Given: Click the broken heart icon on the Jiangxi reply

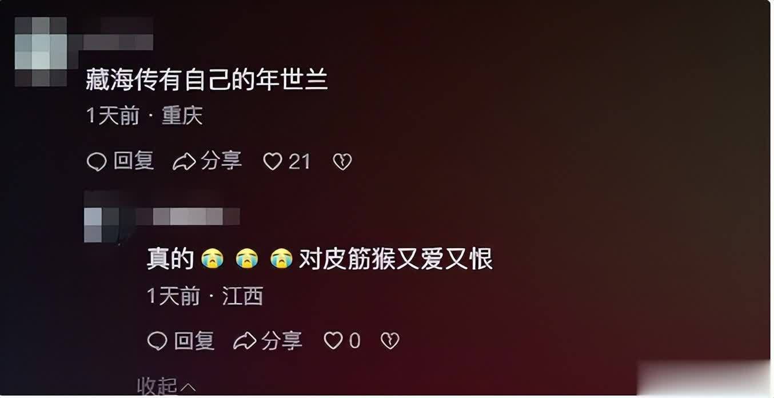Looking at the screenshot, I should tap(389, 341).
